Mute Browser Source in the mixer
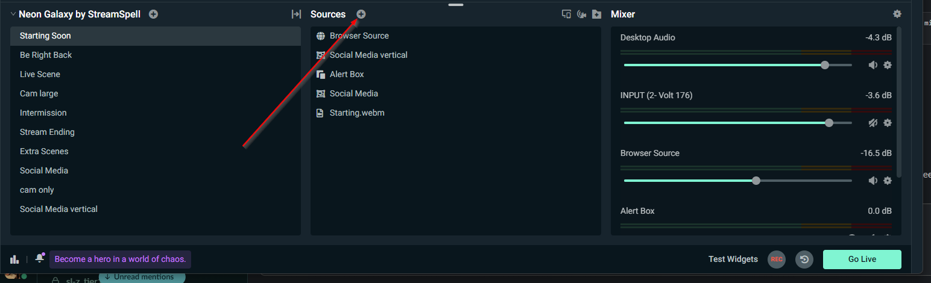Image resolution: width=931 pixels, height=283 pixels. [873, 181]
